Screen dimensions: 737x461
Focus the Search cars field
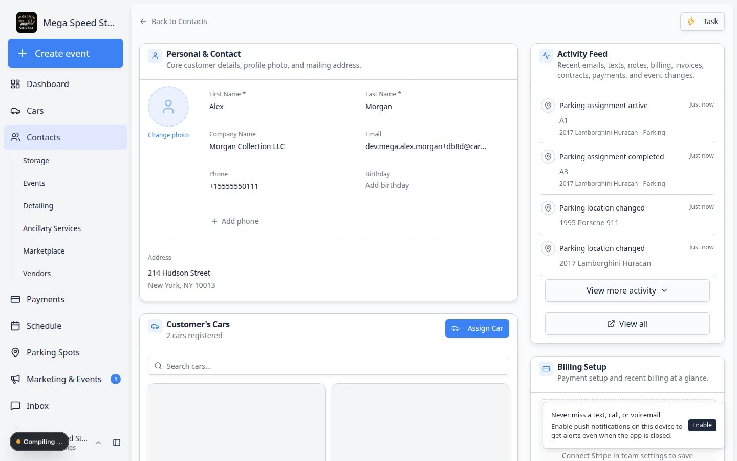(x=329, y=366)
